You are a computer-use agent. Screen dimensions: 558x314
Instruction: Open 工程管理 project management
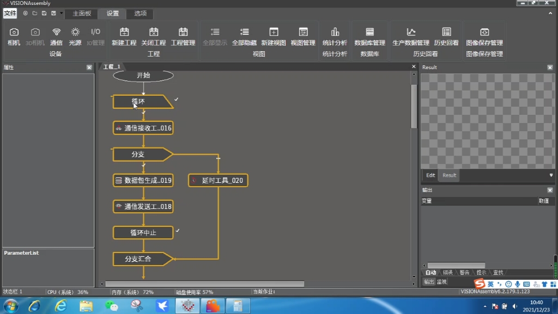[183, 36]
